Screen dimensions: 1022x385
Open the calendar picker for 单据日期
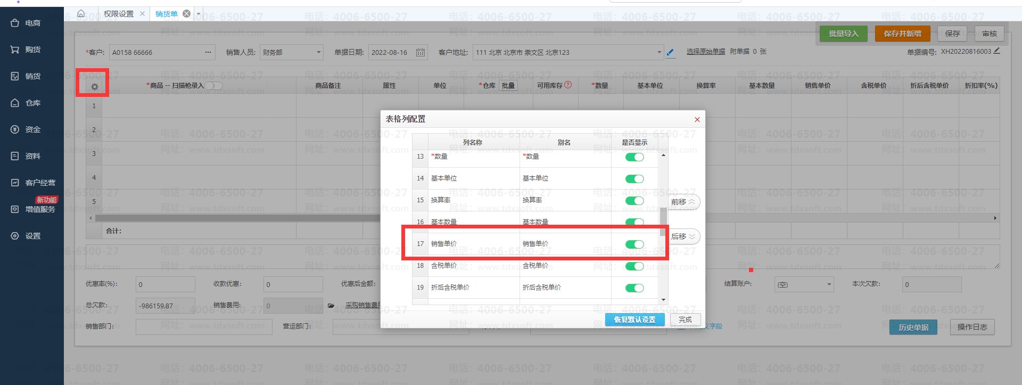pos(420,52)
